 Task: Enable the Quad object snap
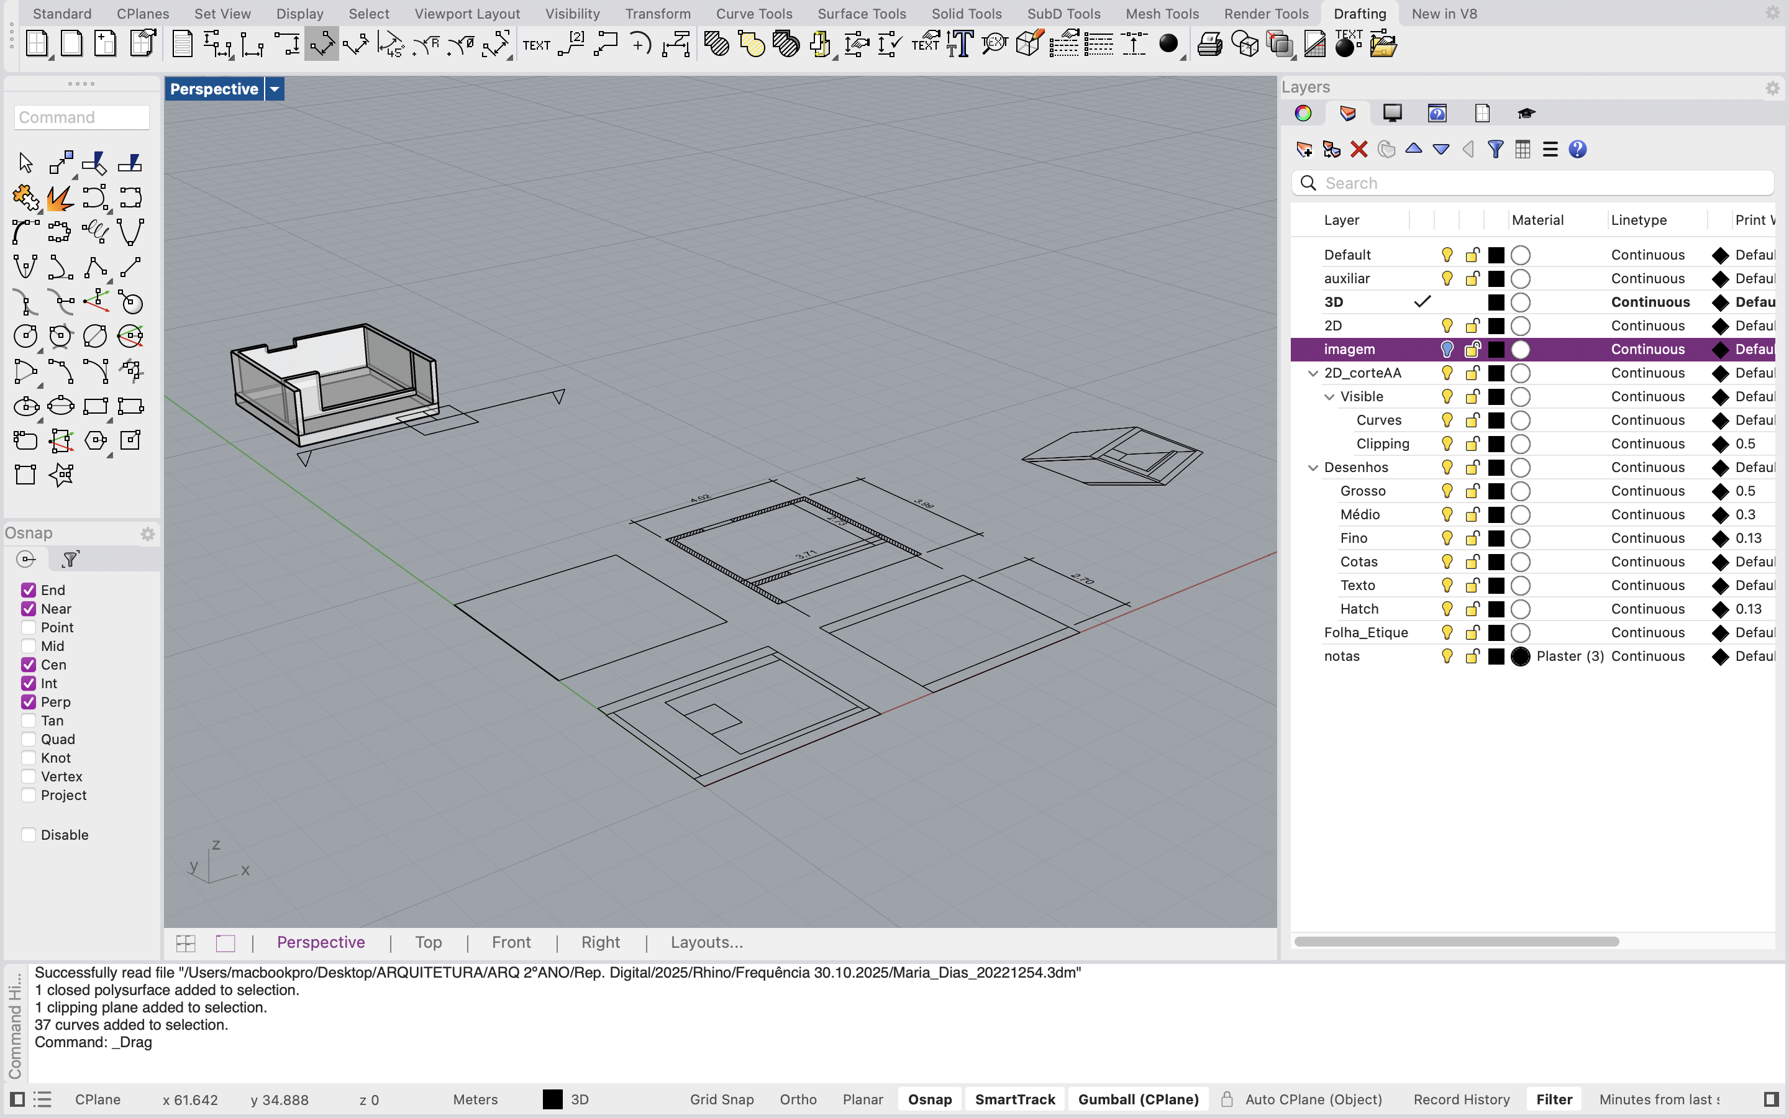29,739
